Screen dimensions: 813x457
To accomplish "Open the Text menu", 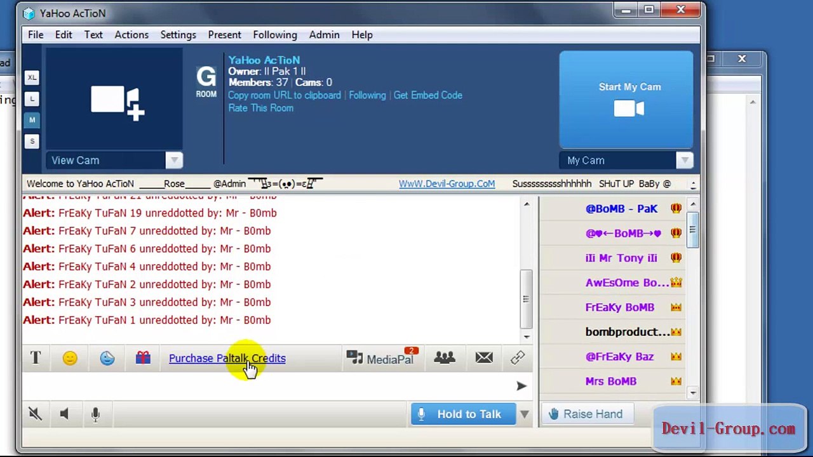I will click(93, 35).
